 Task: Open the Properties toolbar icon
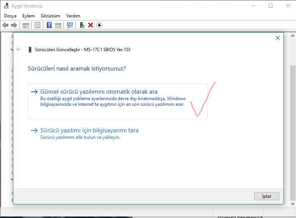(x=37, y=25)
